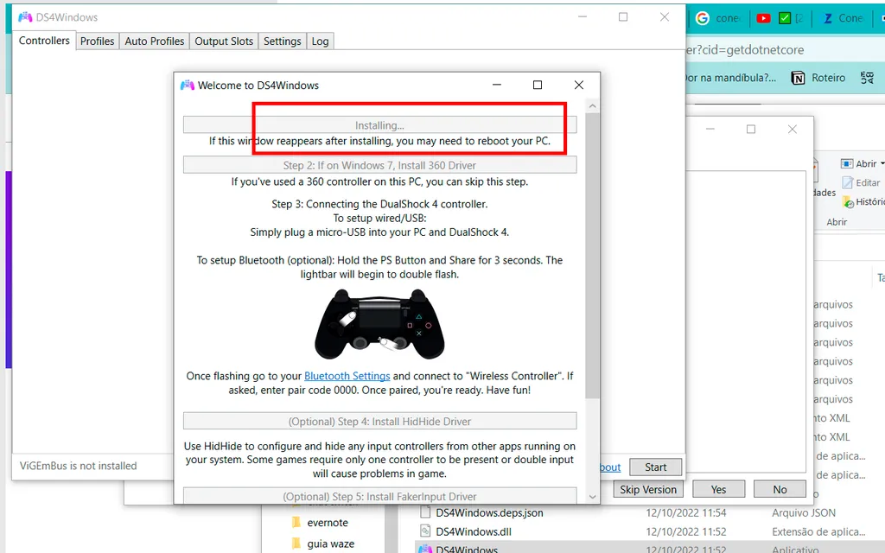
Task: Click the Start button in DS4Windows
Action: [x=656, y=467]
